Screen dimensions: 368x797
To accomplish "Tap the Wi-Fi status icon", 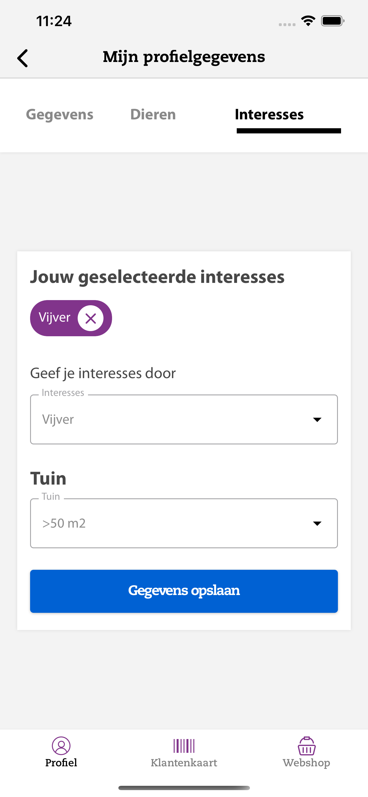I will (x=308, y=21).
